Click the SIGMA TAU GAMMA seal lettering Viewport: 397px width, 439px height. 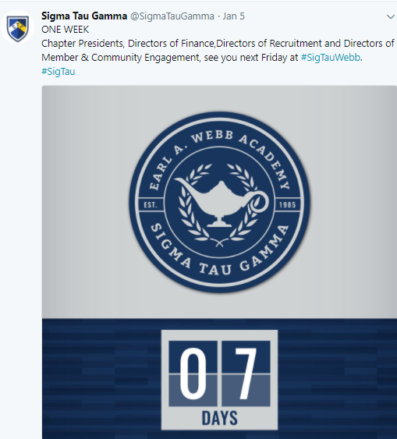219,252
